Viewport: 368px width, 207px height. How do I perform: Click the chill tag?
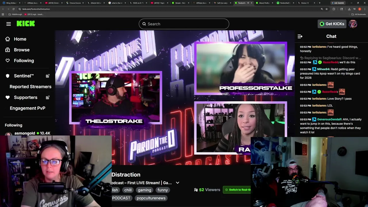pos(128,190)
